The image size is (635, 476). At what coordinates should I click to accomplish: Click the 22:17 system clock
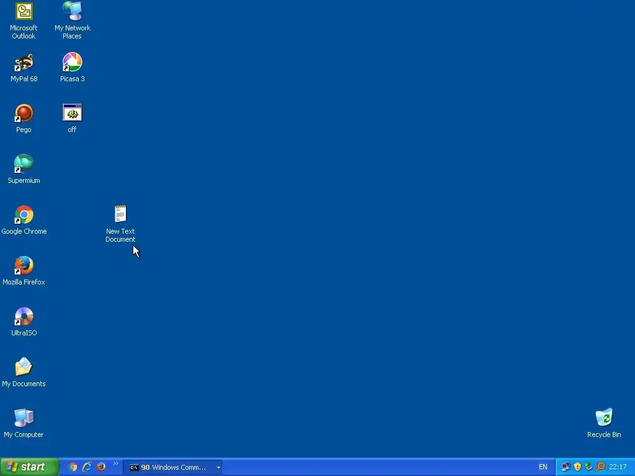(x=618, y=467)
